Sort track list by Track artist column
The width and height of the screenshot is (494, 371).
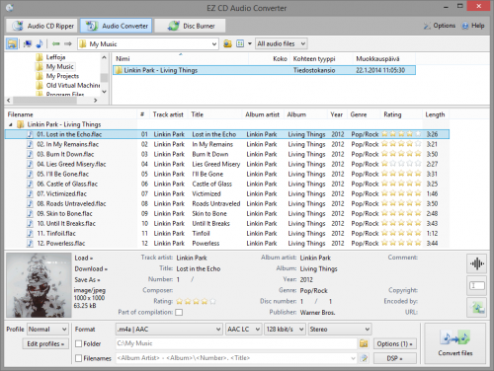tap(168, 114)
